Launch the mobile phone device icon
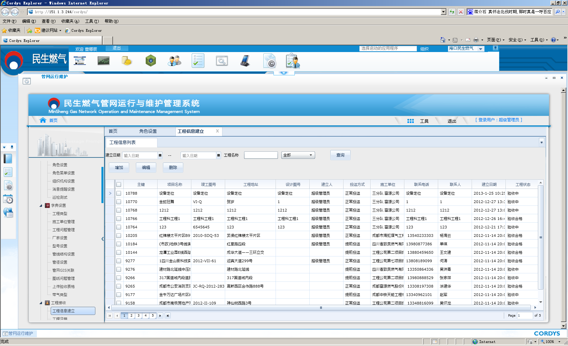 point(245,61)
